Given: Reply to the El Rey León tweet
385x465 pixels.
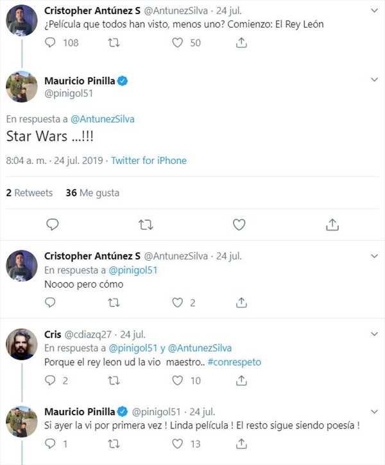Looking at the screenshot, I should click(x=53, y=42).
